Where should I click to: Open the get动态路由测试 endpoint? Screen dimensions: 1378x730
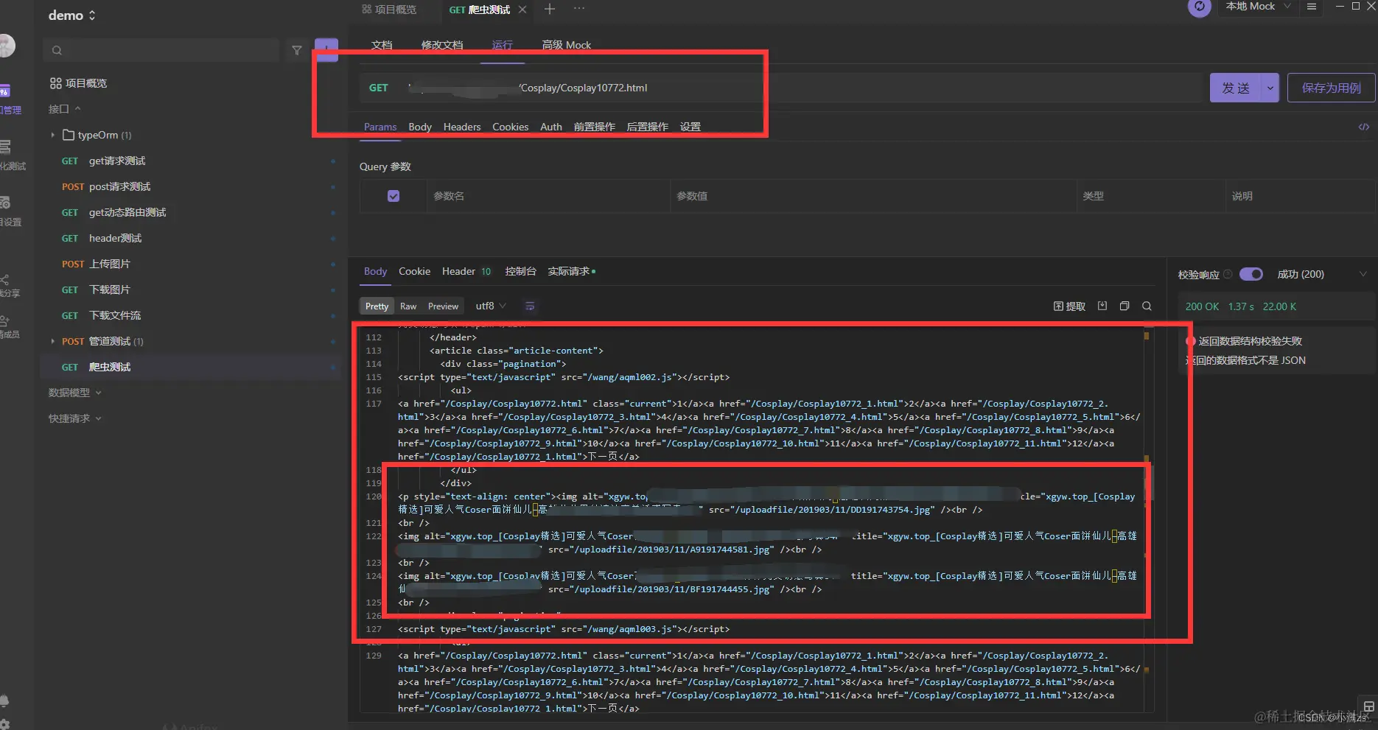pyautogui.click(x=192, y=212)
